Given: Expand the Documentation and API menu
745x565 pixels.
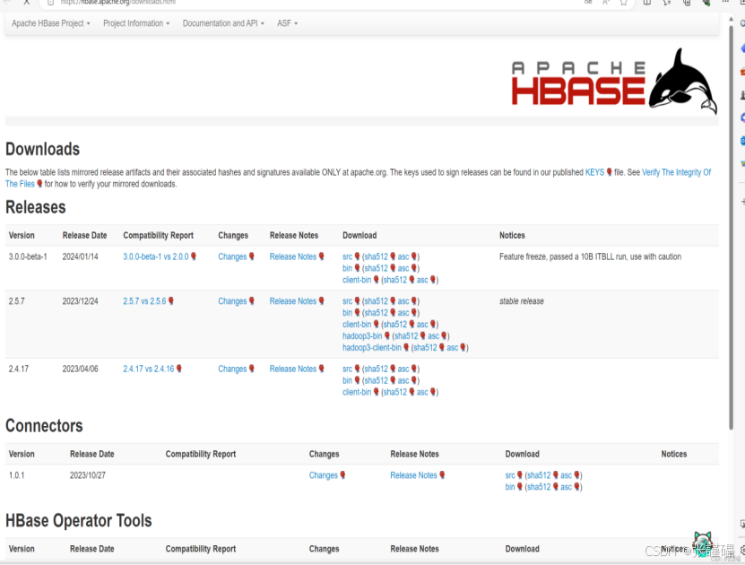Looking at the screenshot, I should click(223, 23).
